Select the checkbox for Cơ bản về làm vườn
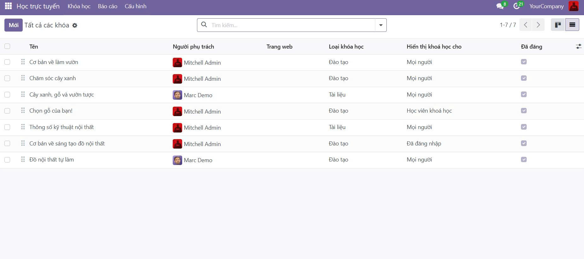Image resolution: width=584 pixels, height=259 pixels. pyautogui.click(x=7, y=62)
